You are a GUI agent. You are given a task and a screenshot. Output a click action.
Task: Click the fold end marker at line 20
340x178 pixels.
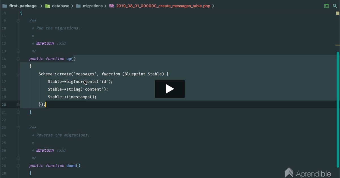pos(18,105)
